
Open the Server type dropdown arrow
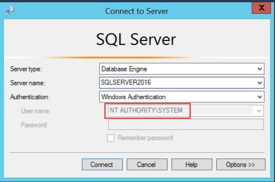(x=260, y=69)
